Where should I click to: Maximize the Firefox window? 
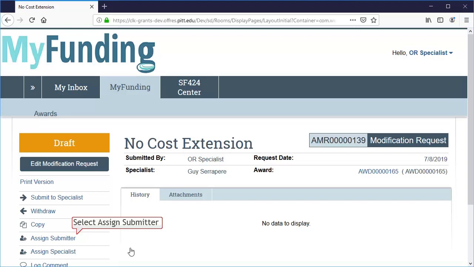coord(448,6)
